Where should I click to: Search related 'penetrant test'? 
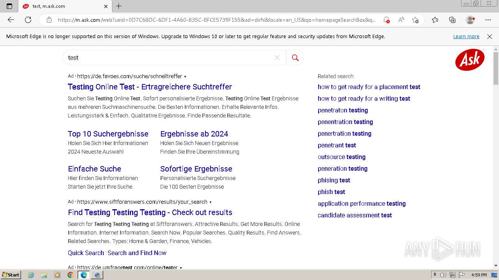click(x=337, y=145)
